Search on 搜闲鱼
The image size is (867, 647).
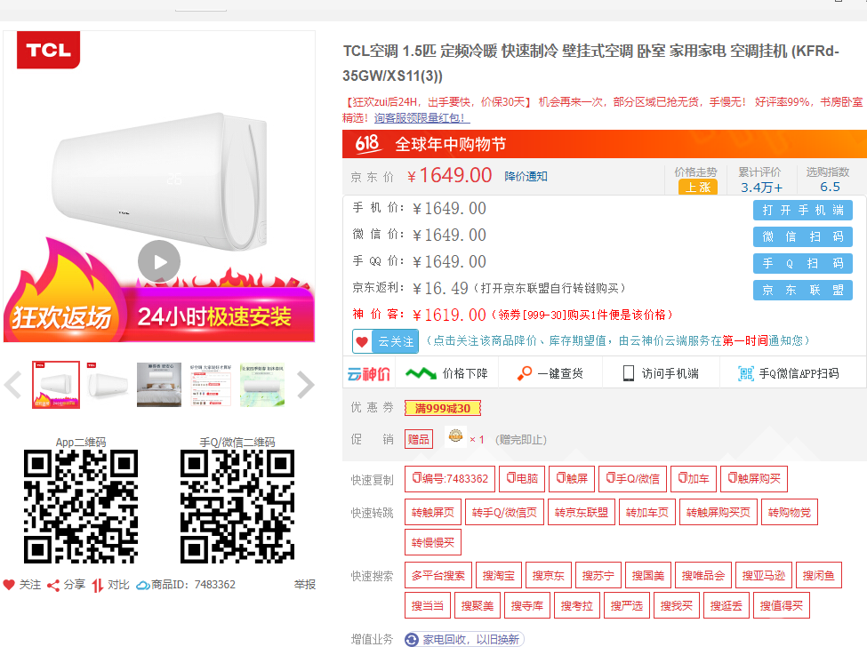[819, 575]
